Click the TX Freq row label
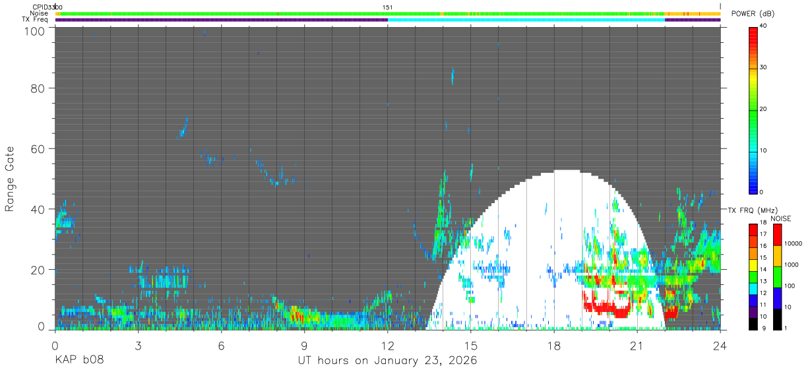The width and height of the screenshot is (810, 374). [35, 19]
